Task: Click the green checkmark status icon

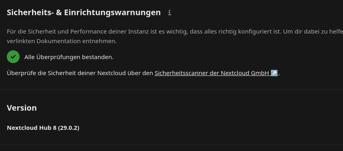Action: 13,57
